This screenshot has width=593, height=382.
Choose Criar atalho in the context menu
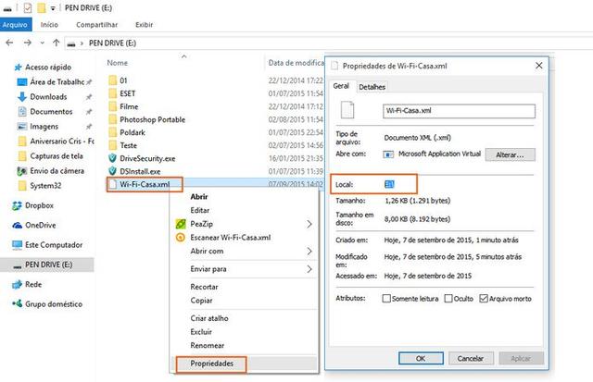209,318
